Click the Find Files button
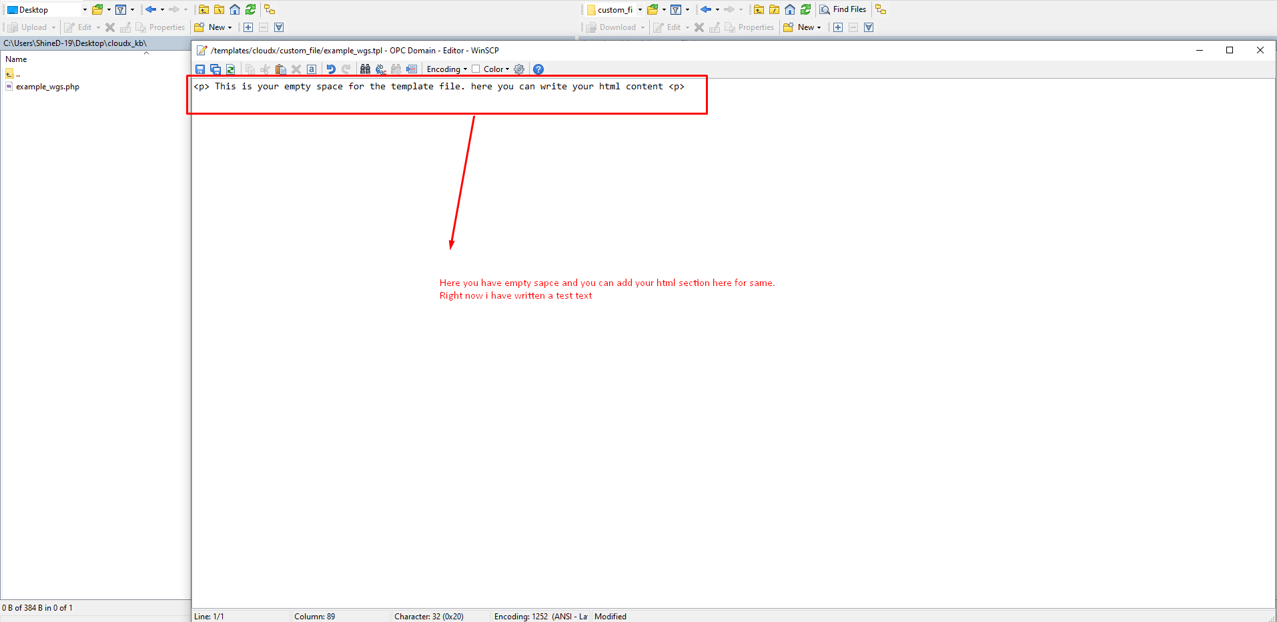The image size is (1277, 622). click(x=843, y=9)
